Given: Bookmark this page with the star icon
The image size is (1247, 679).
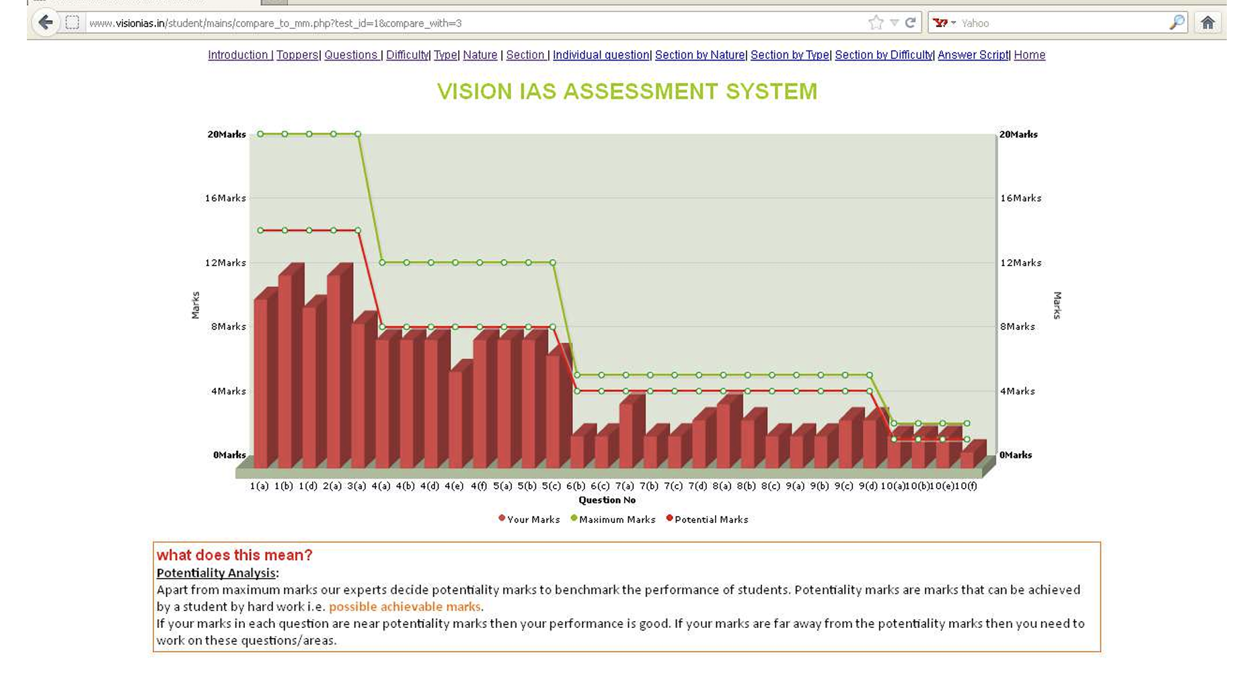Looking at the screenshot, I should click(876, 23).
